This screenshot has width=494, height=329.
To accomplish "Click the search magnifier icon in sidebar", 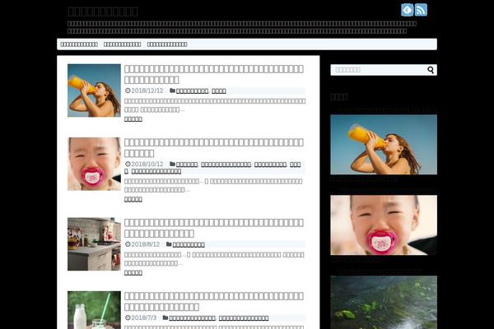I will point(431,70).
